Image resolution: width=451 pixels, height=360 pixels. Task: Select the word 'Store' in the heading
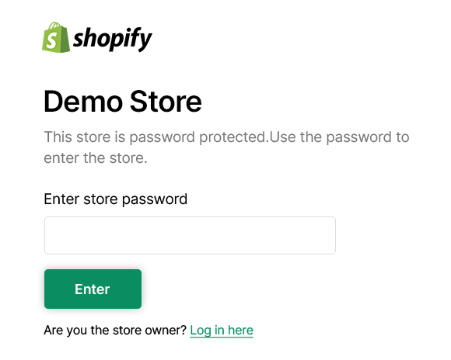(x=166, y=102)
